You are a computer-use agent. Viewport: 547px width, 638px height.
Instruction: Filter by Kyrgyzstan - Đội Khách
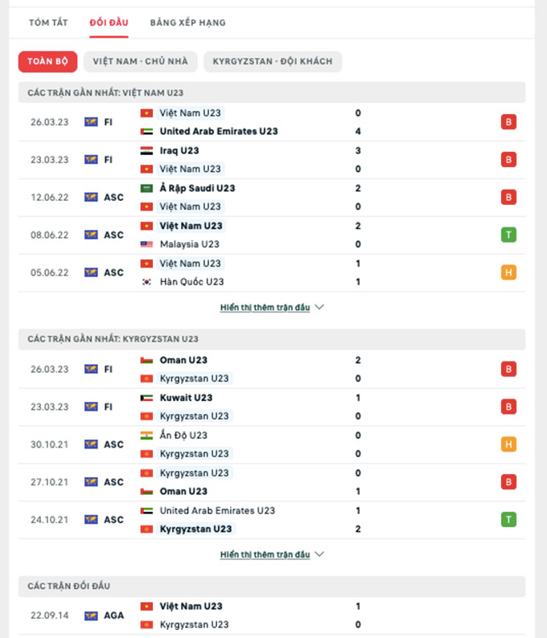pos(273,62)
